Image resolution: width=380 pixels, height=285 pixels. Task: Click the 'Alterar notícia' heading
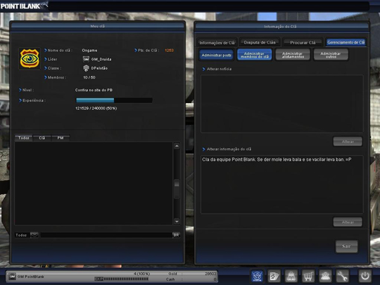pos(219,69)
